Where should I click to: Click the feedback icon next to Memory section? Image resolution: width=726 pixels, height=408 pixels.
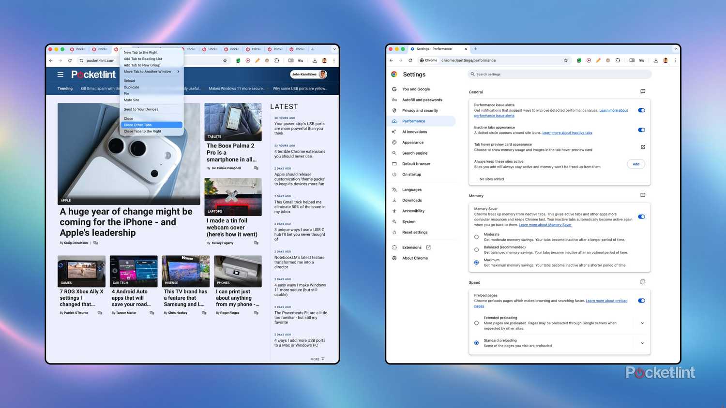(643, 195)
